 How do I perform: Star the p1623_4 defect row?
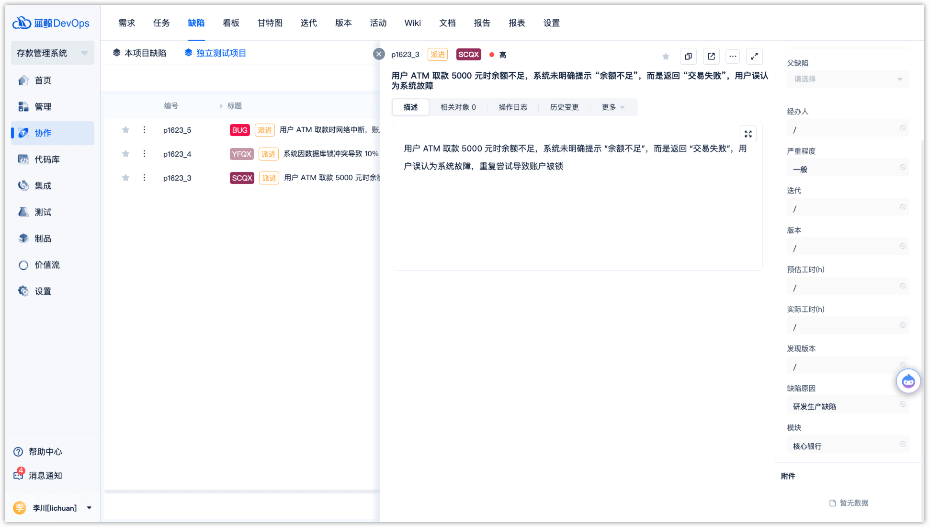(x=125, y=154)
